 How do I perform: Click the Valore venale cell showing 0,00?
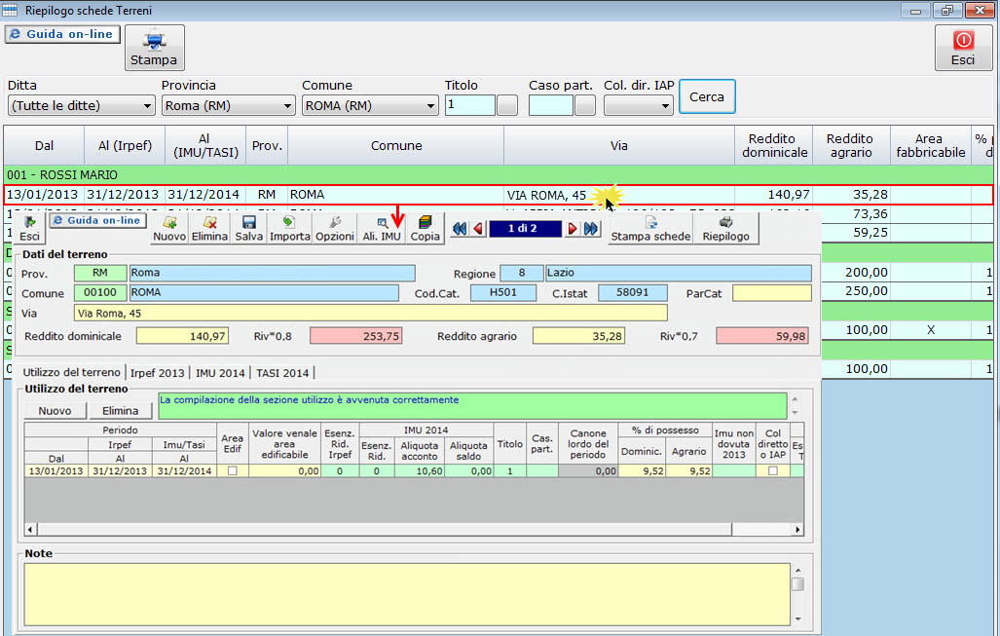[x=284, y=471]
